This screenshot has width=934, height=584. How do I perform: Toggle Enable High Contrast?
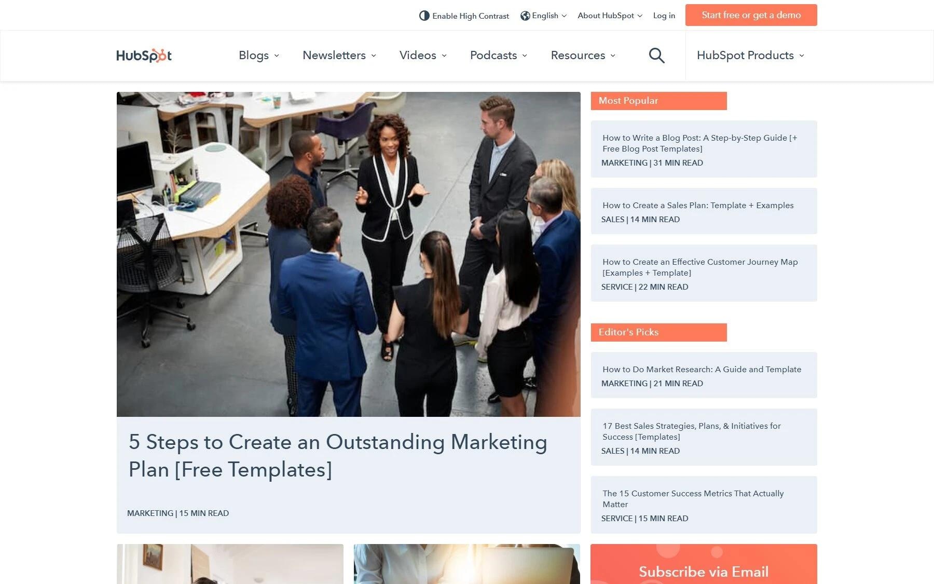point(464,16)
